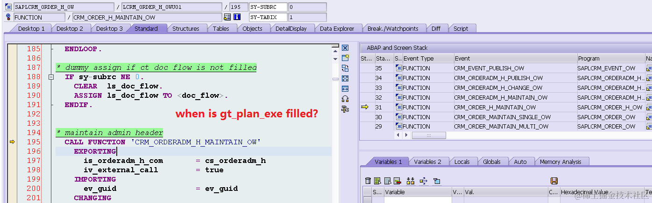This screenshot has width=652, height=203.
Task: Click the function icon in stack row 35
Action: [398, 68]
